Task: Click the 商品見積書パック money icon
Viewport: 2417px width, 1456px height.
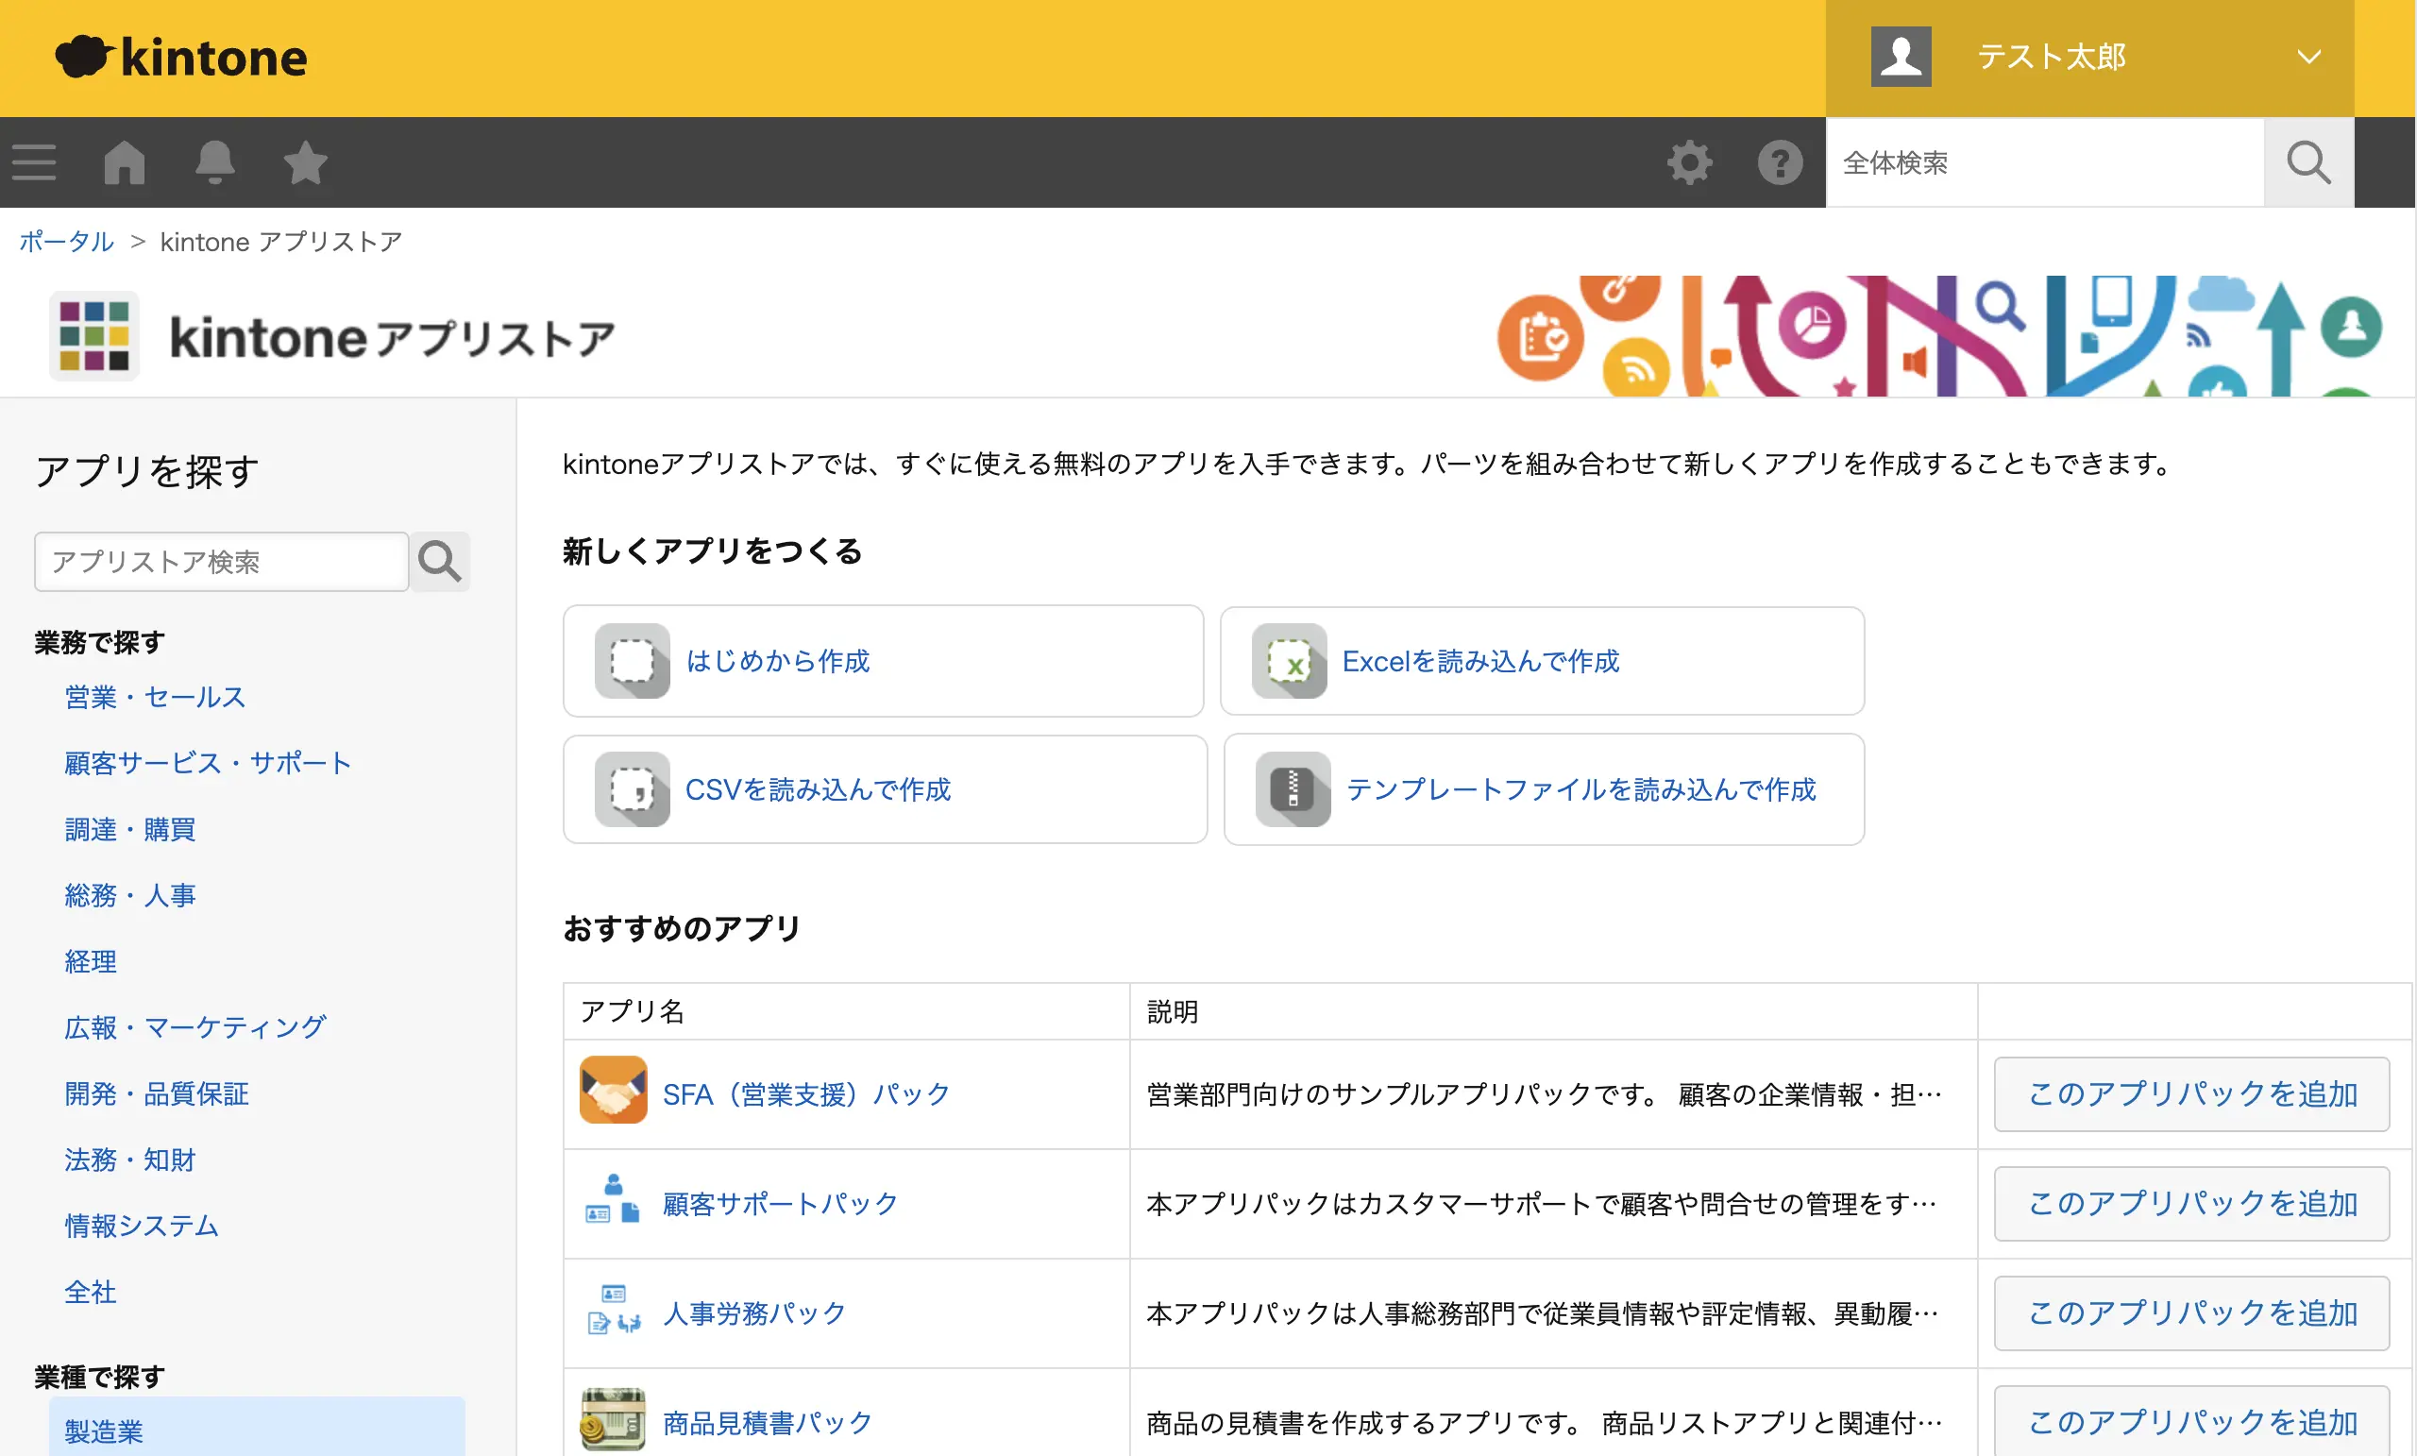Action: point(613,1417)
